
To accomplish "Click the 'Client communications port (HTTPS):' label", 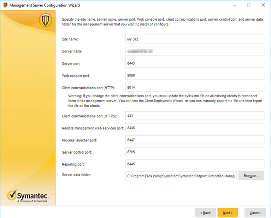I will point(89,116).
